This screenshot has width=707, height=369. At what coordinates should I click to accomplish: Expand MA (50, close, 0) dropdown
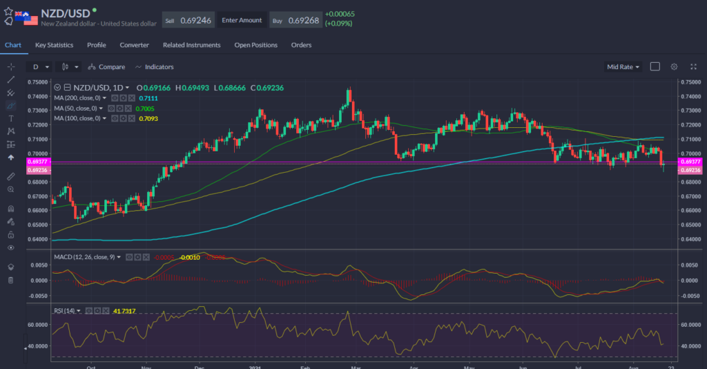tap(101, 108)
